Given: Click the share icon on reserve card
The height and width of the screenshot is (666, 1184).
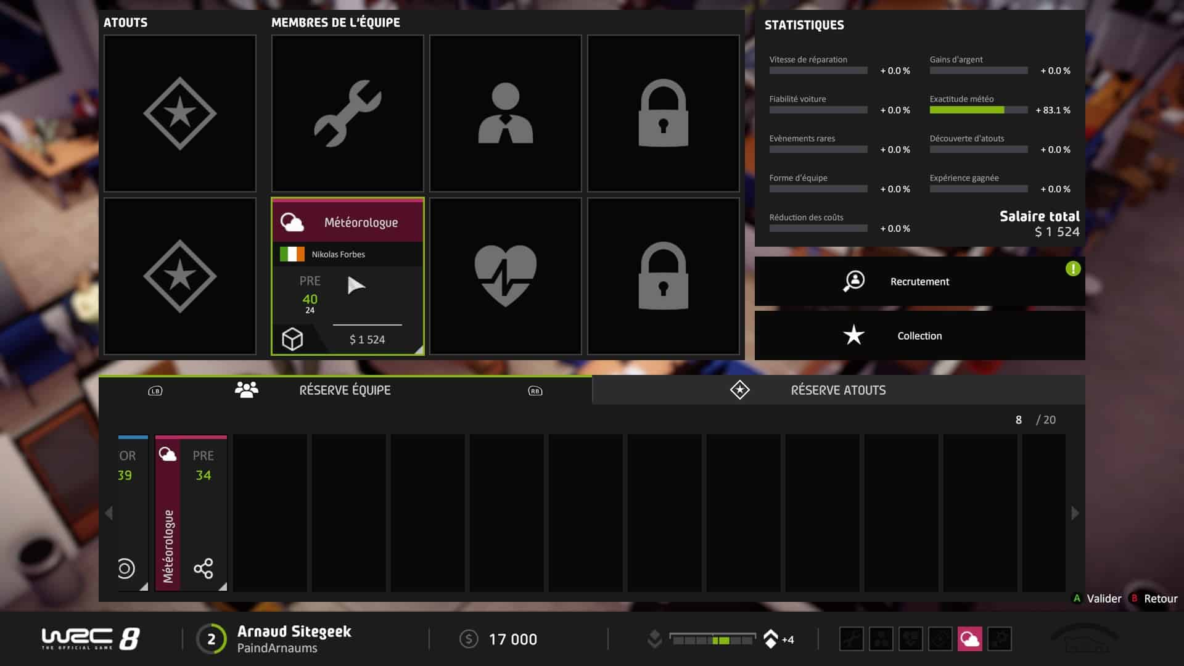Looking at the screenshot, I should [x=203, y=568].
